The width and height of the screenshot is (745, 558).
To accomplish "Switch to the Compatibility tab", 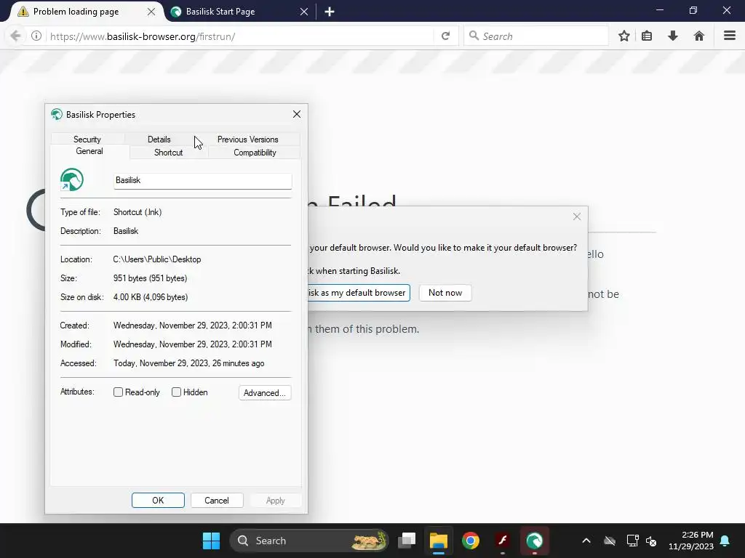I will point(255,153).
